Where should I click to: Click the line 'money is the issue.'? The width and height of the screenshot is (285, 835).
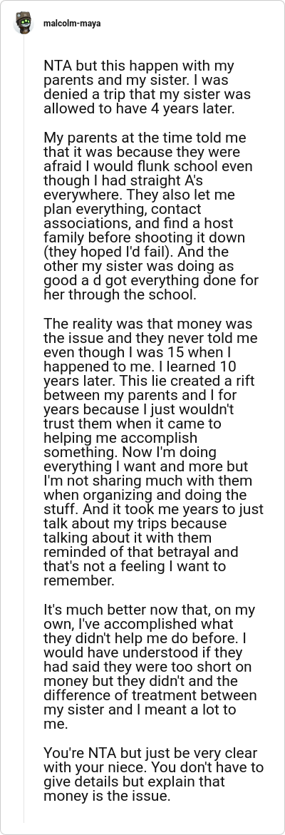pos(110,796)
